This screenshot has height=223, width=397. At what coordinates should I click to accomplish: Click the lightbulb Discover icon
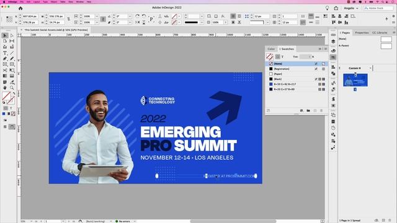tap(327, 8)
